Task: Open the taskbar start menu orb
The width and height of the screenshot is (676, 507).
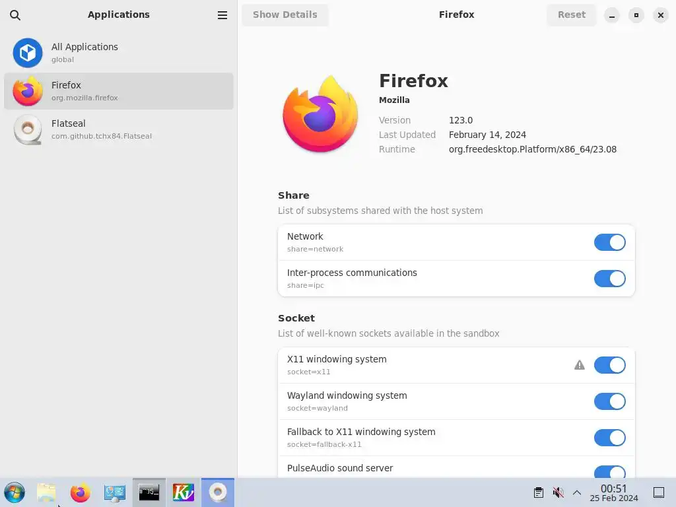Action: click(15, 492)
